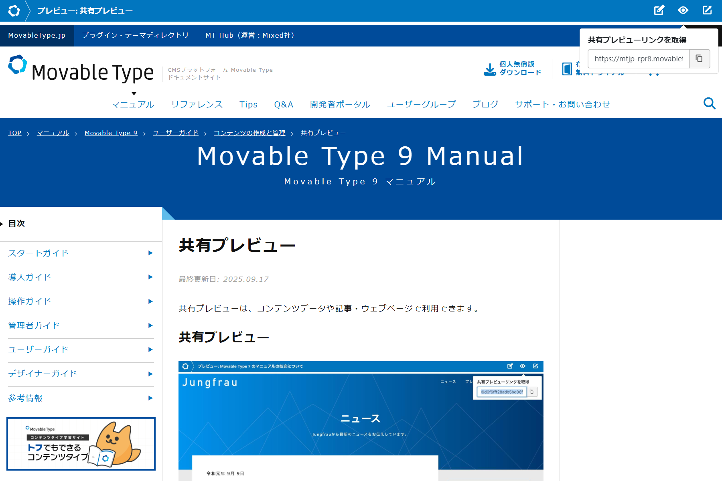
Task: Click the トフでもできるコンテンツタイプ banner
Action: tap(81, 444)
